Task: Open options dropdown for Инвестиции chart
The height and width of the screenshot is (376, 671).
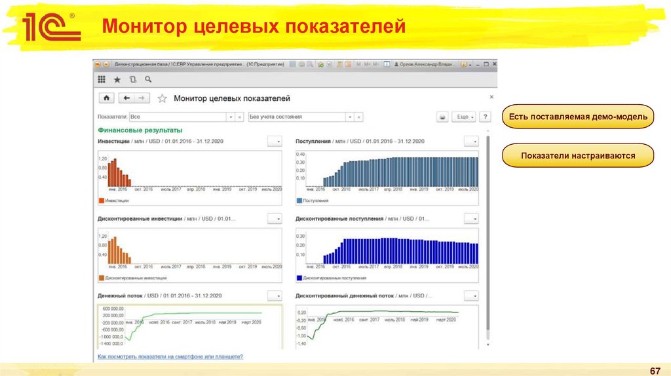Action: (x=275, y=141)
